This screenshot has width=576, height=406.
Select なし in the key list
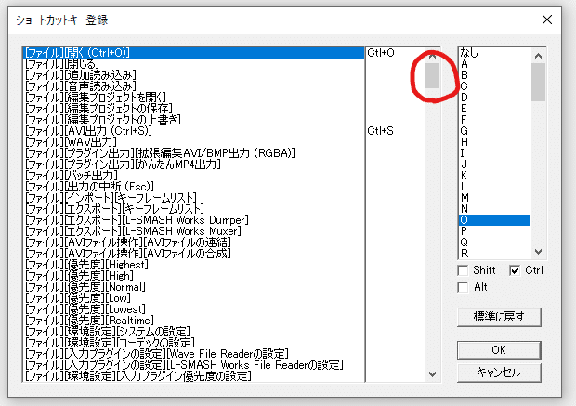point(495,53)
